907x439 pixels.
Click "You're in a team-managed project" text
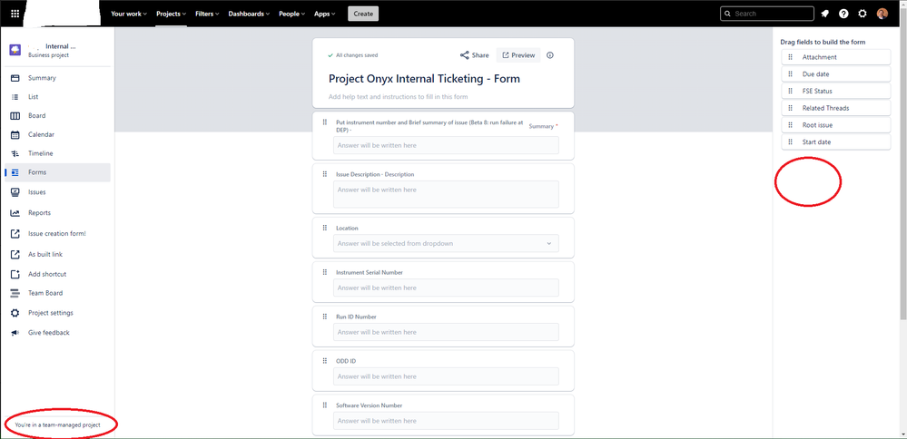58,424
